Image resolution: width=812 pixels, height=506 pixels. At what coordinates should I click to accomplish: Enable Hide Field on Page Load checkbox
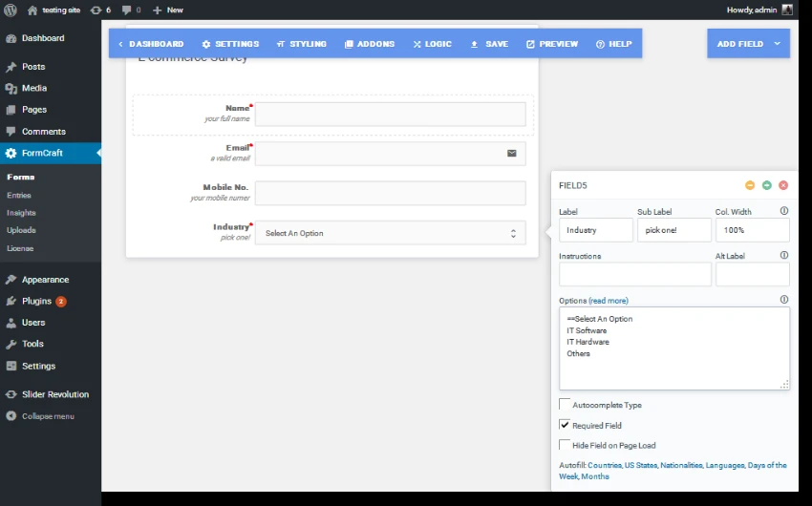point(565,445)
